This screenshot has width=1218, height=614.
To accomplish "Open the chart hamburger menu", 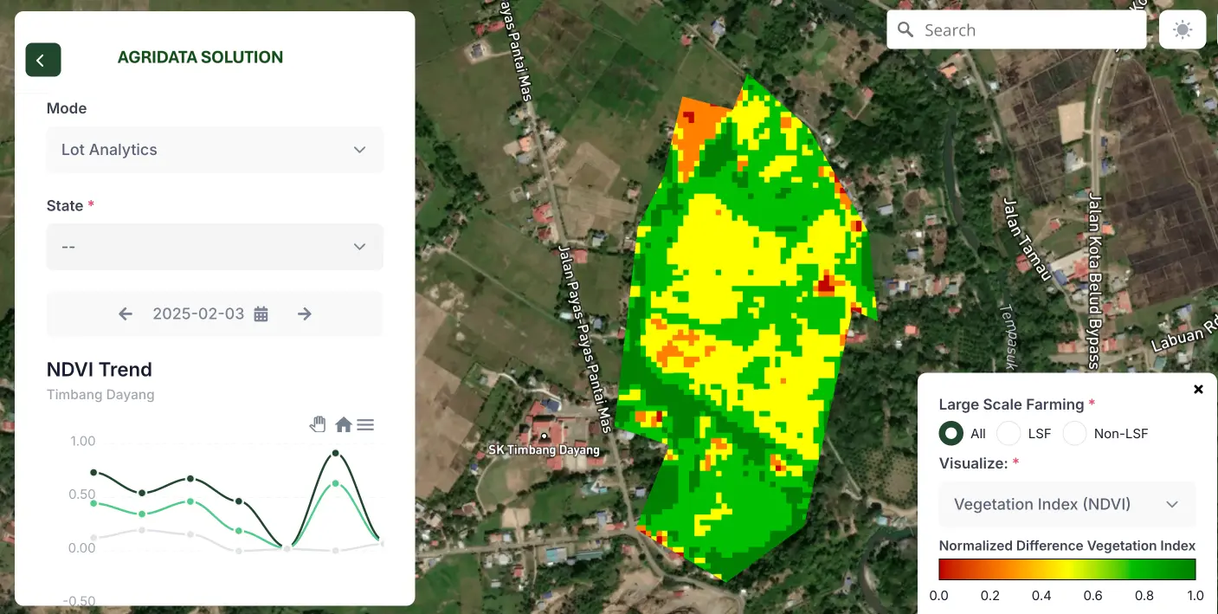I will [365, 424].
